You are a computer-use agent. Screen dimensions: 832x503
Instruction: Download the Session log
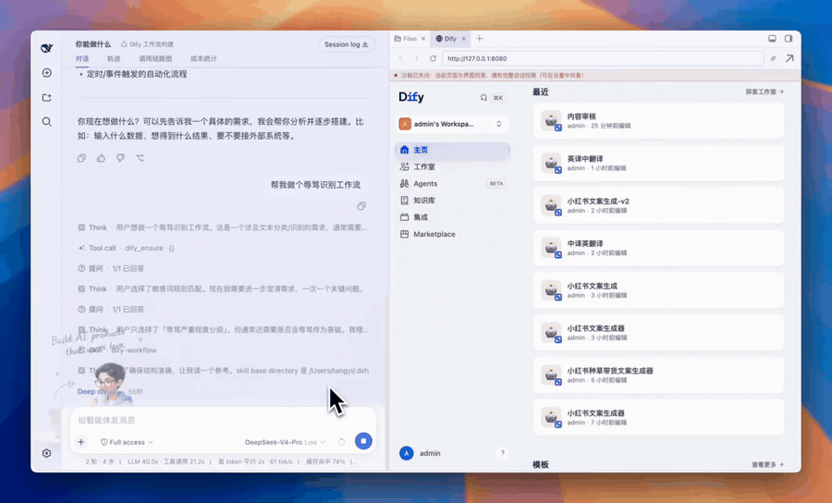346,44
